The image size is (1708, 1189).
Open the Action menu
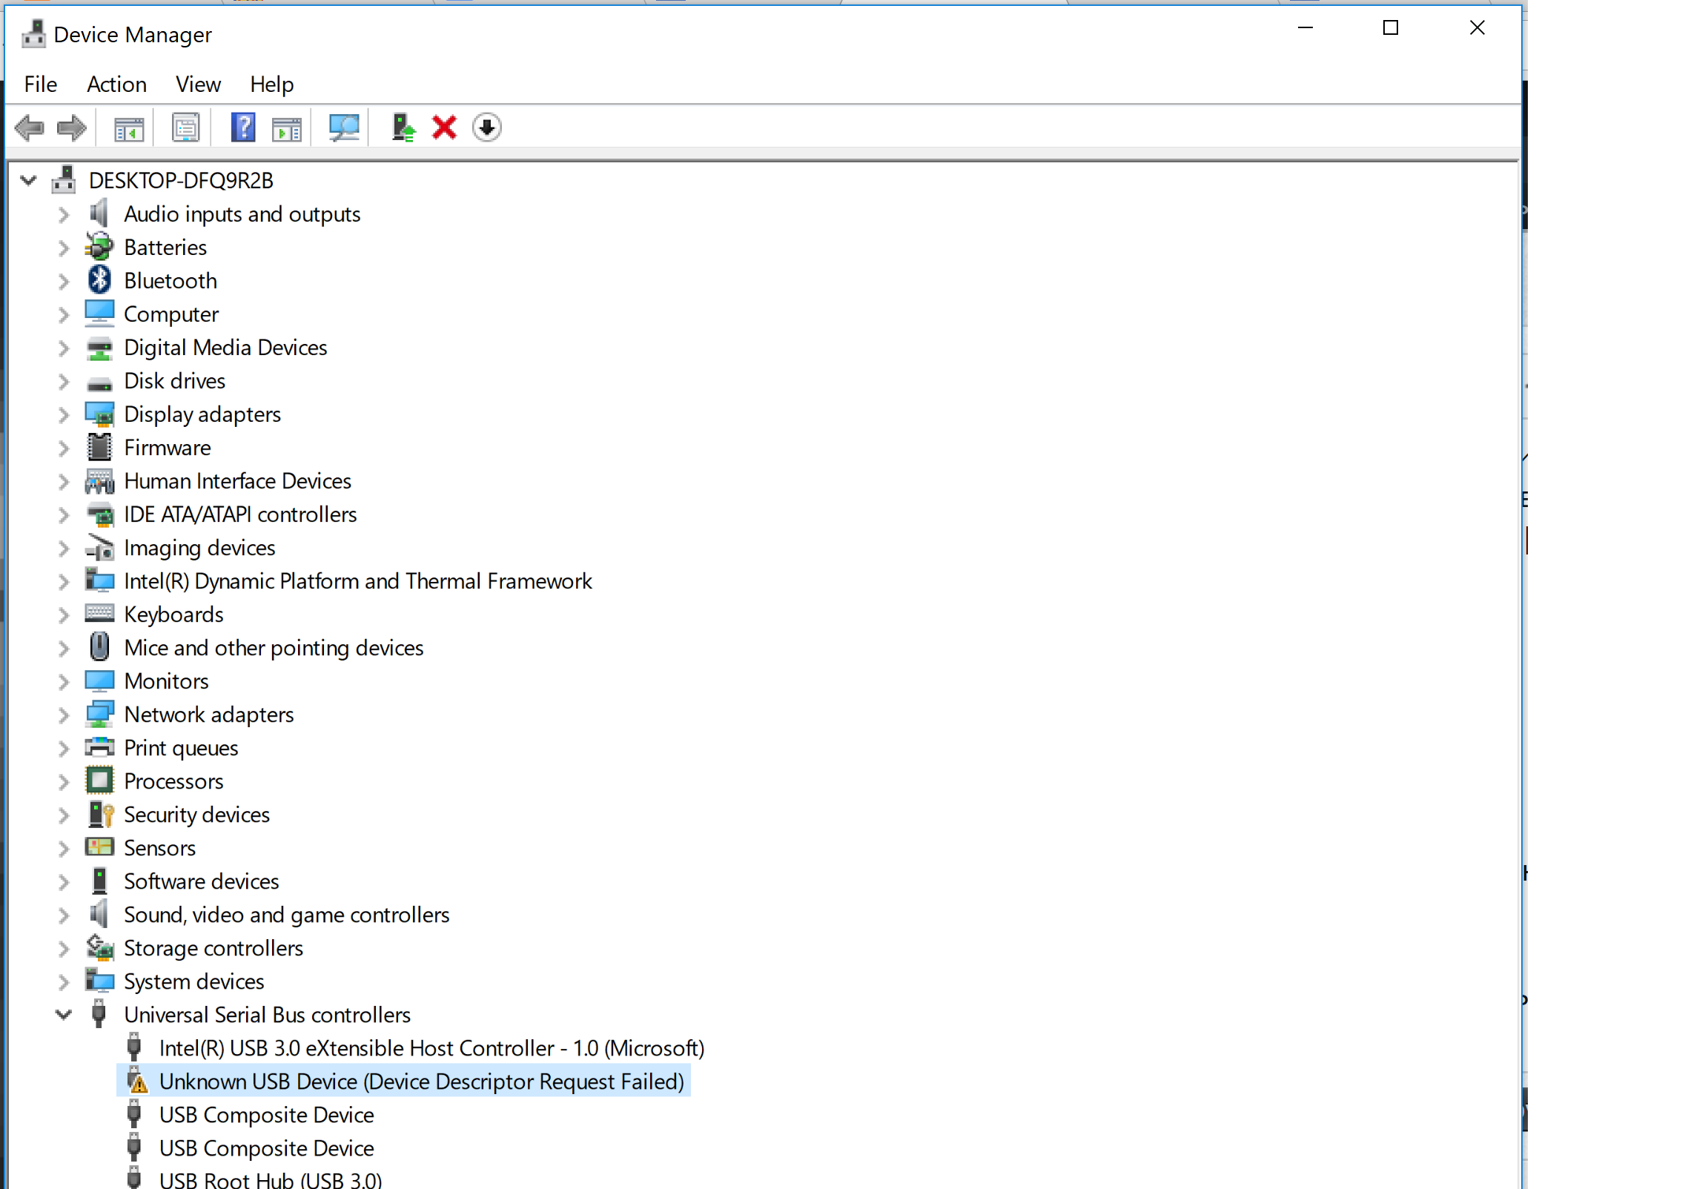[117, 84]
